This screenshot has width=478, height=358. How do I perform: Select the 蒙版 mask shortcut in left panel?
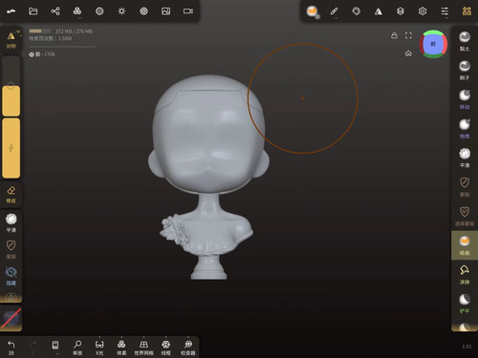point(11,249)
